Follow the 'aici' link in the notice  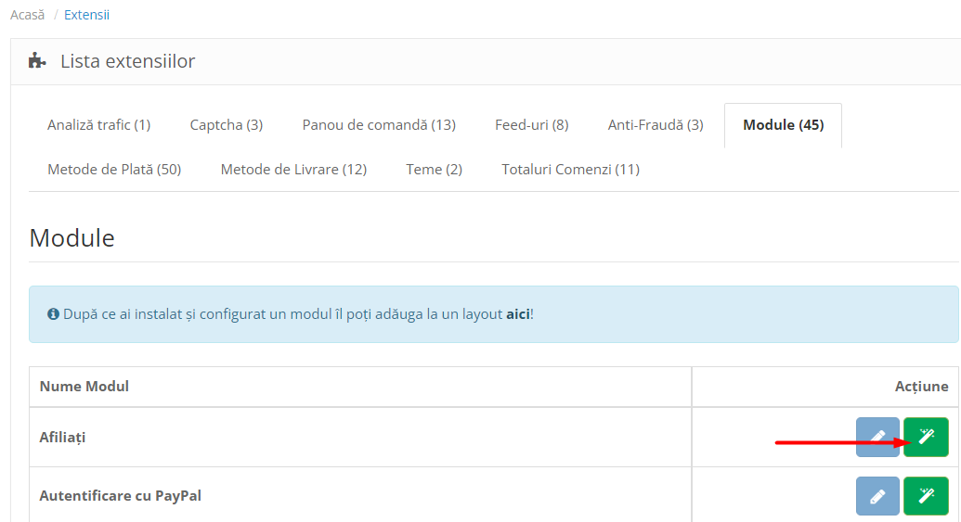point(517,314)
